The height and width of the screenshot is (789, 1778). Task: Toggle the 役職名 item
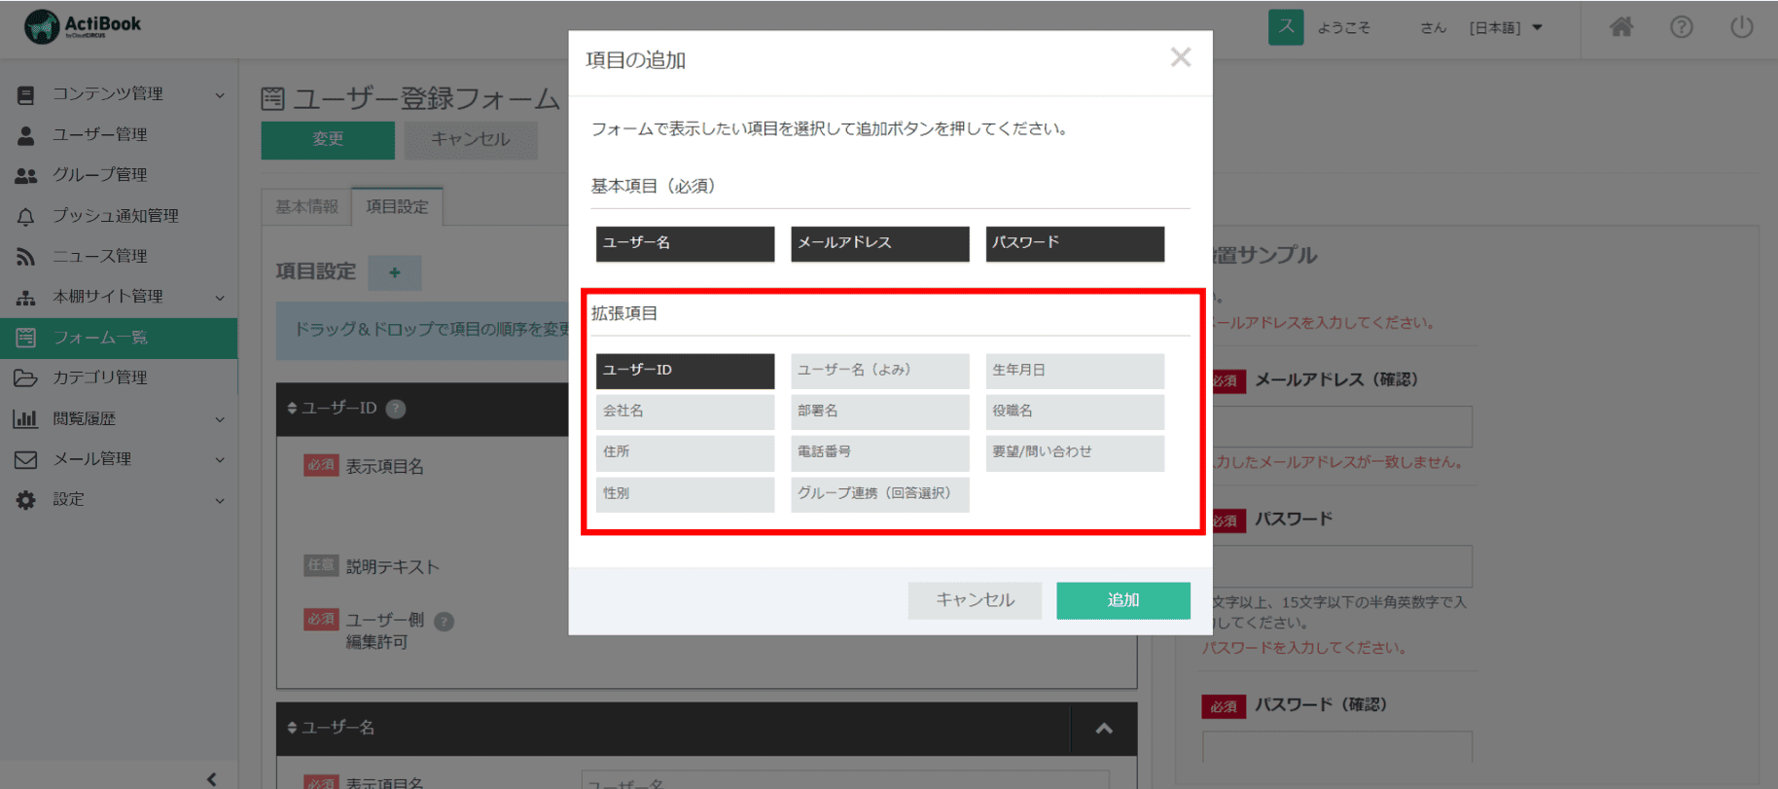pyautogui.click(x=1075, y=412)
